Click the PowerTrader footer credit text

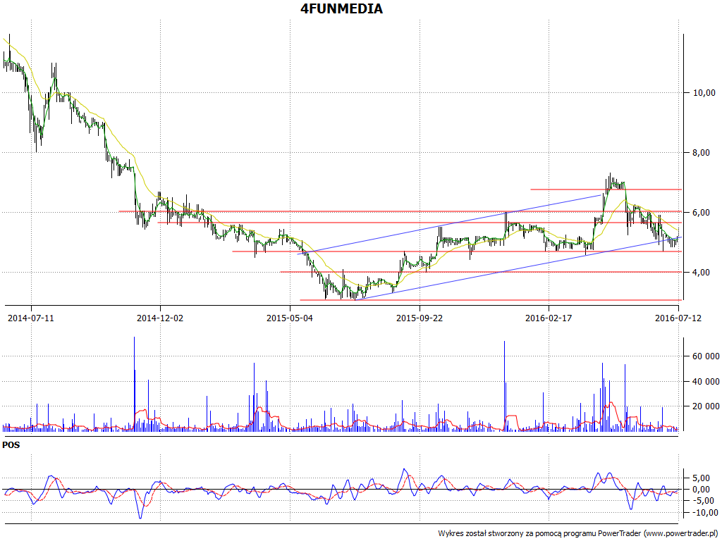pos(580,534)
